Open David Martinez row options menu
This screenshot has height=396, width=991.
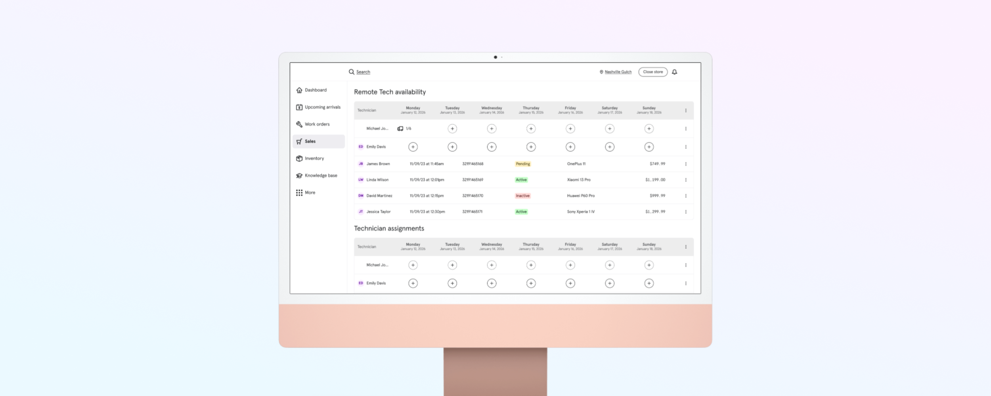click(686, 196)
